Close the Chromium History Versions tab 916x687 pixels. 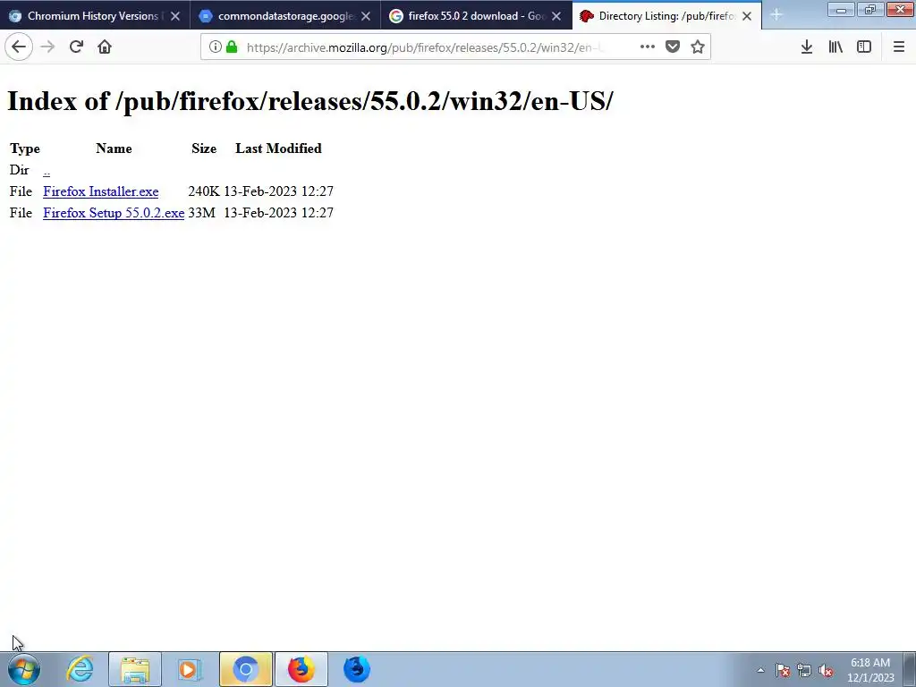(175, 16)
